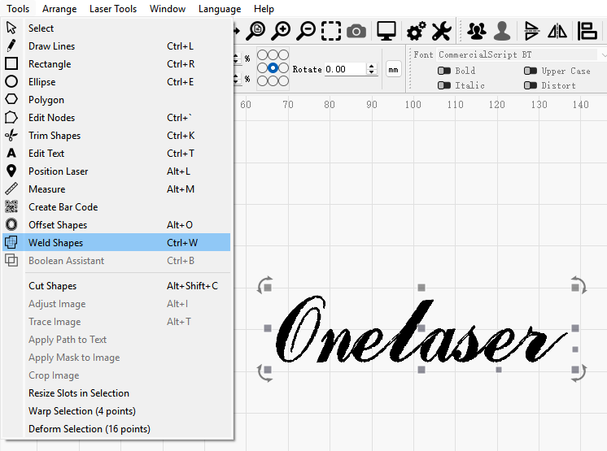Click the Mirror Horizontal icon in toolbar
The image size is (607, 451).
coord(557,31)
